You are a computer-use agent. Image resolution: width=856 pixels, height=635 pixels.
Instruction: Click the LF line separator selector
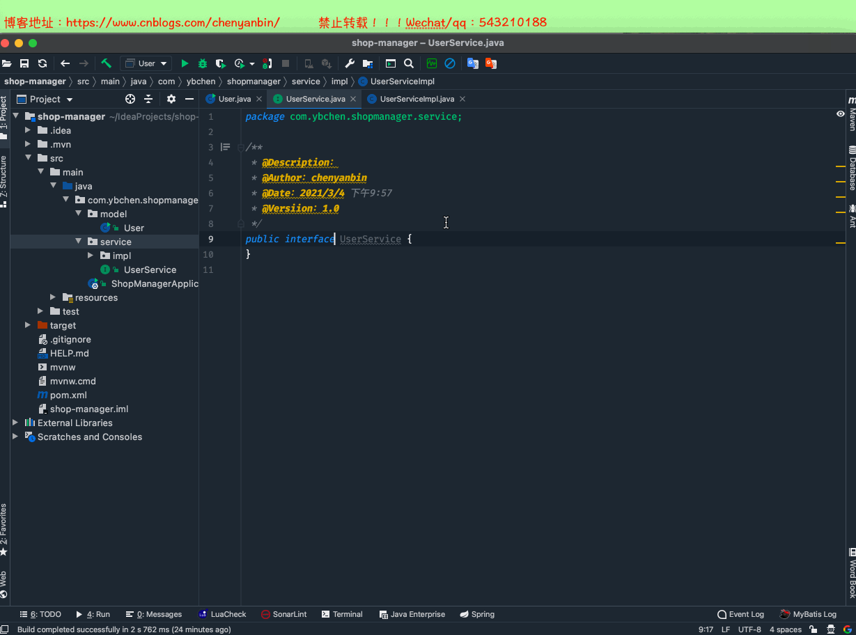click(726, 629)
